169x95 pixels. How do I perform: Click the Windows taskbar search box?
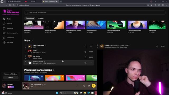coord(69,93)
